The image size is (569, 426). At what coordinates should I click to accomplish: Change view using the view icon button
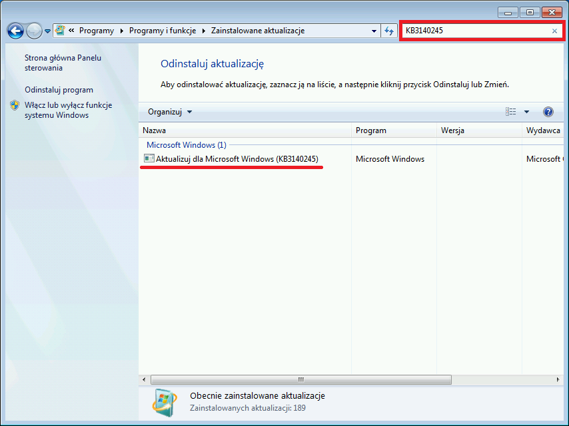point(510,112)
